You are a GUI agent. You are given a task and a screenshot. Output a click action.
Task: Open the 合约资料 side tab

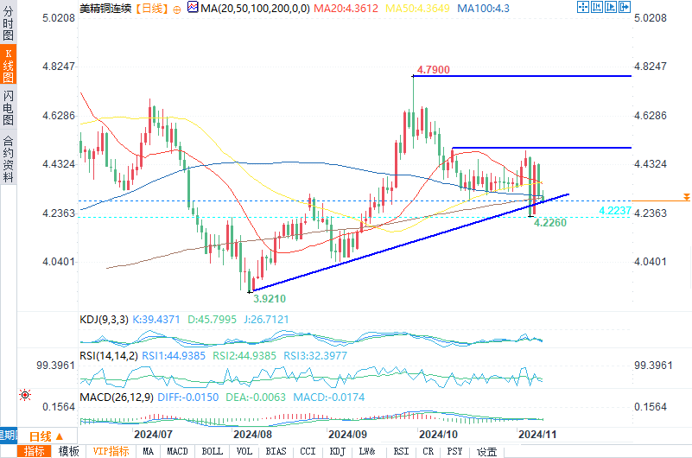(x=8, y=160)
